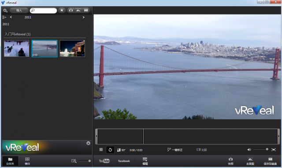The height and width of the screenshot is (168, 282).
Task: Toggle the loop playback button
Action: [110, 150]
